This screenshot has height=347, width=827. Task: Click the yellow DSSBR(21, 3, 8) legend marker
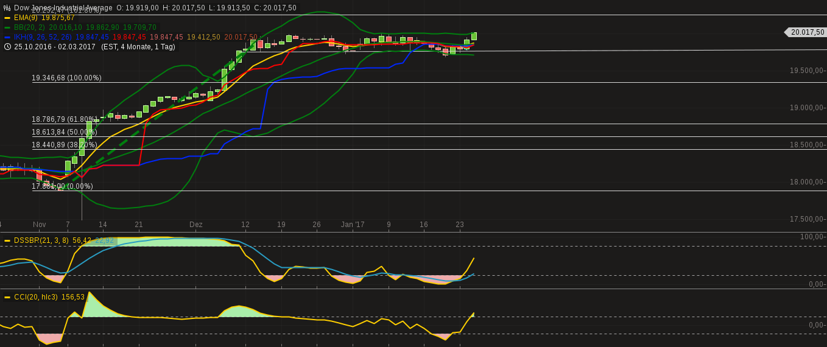tap(7, 240)
